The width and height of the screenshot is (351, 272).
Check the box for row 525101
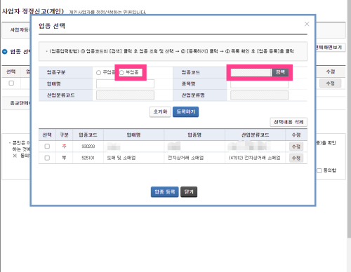coord(47,158)
